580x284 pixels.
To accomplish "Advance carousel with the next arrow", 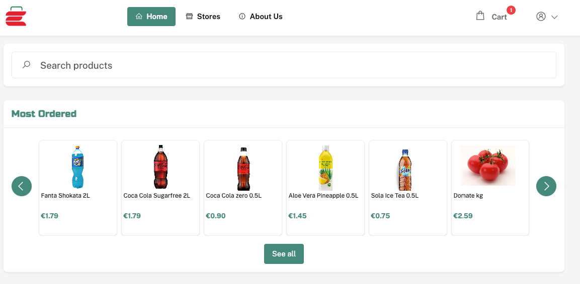I will click(546, 186).
